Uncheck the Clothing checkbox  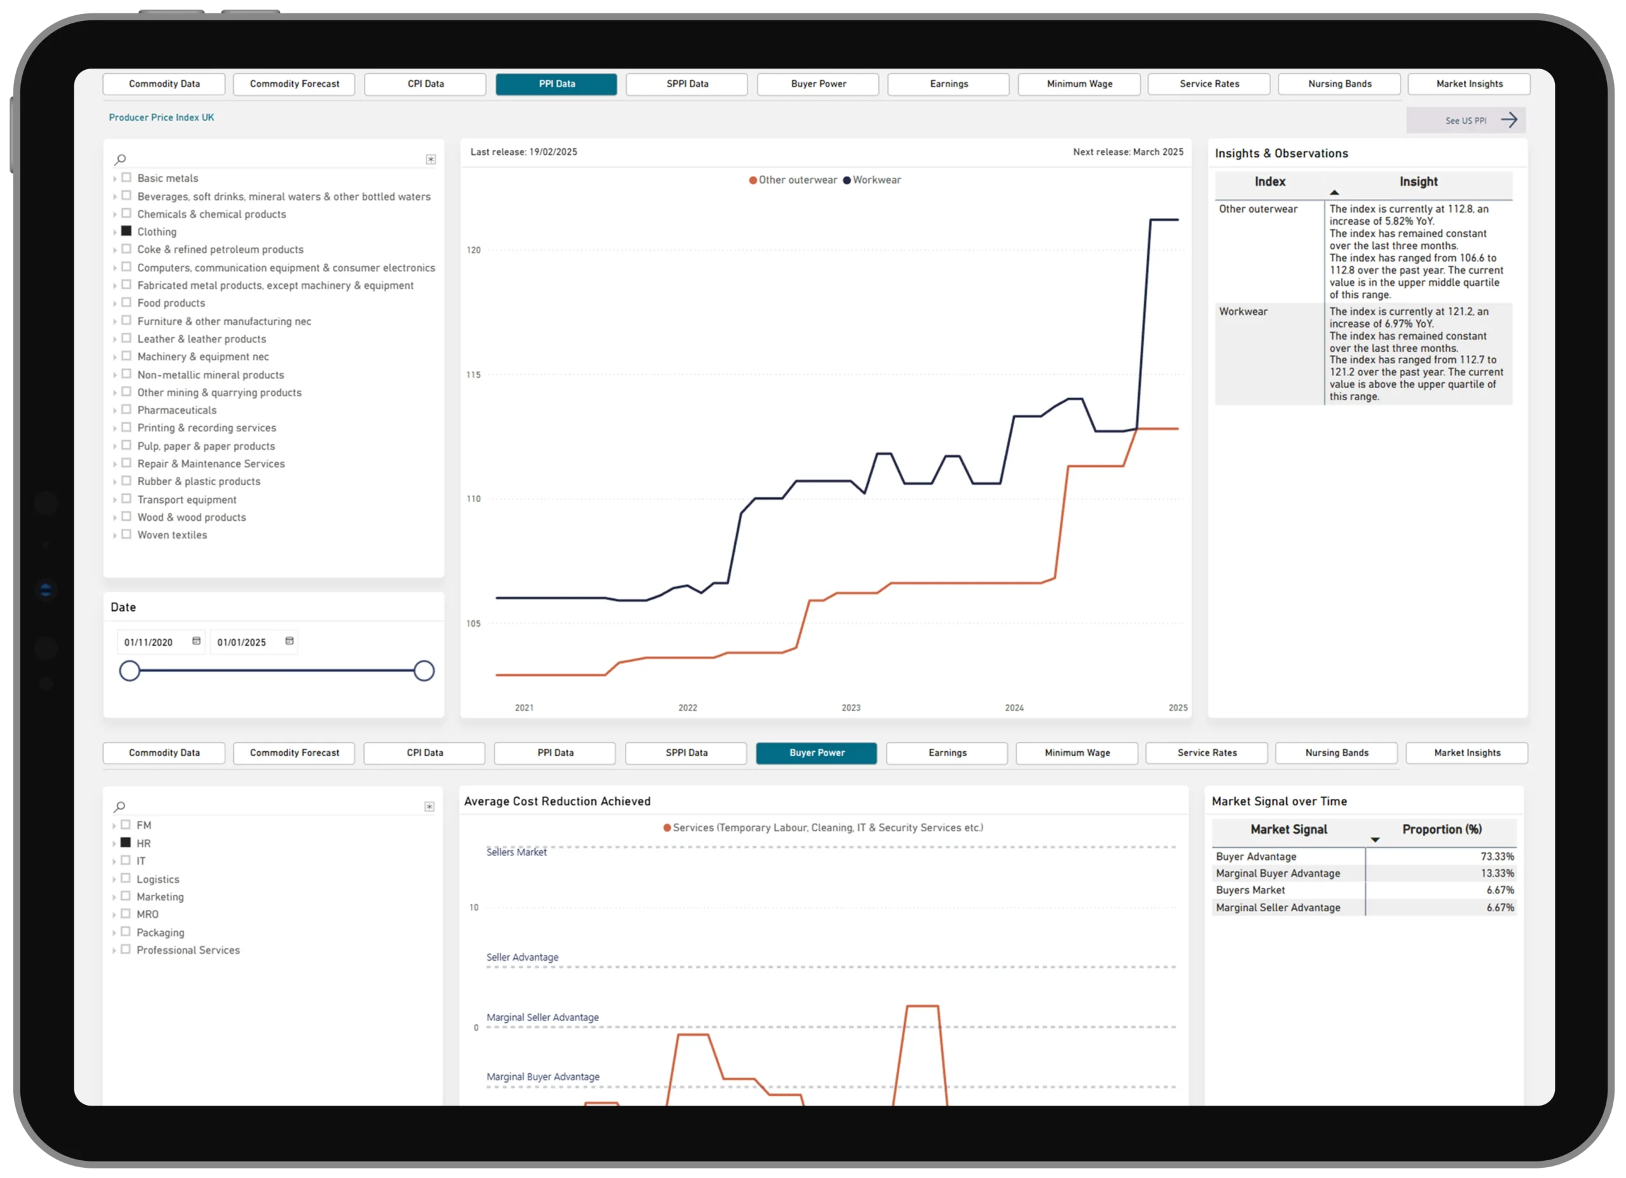126,231
